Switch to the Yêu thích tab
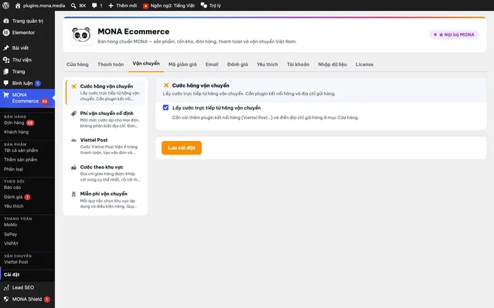The height and width of the screenshot is (308, 494). (x=267, y=64)
